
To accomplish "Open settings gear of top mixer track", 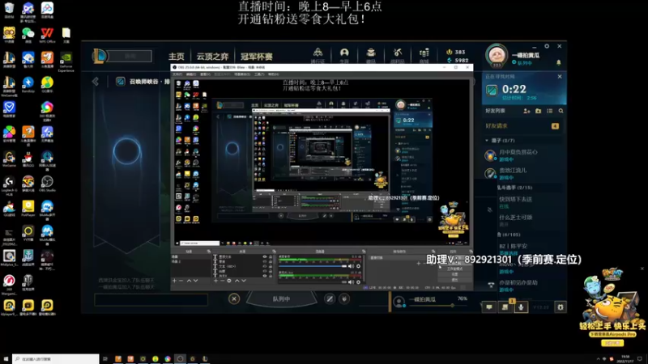I will click(x=358, y=267).
